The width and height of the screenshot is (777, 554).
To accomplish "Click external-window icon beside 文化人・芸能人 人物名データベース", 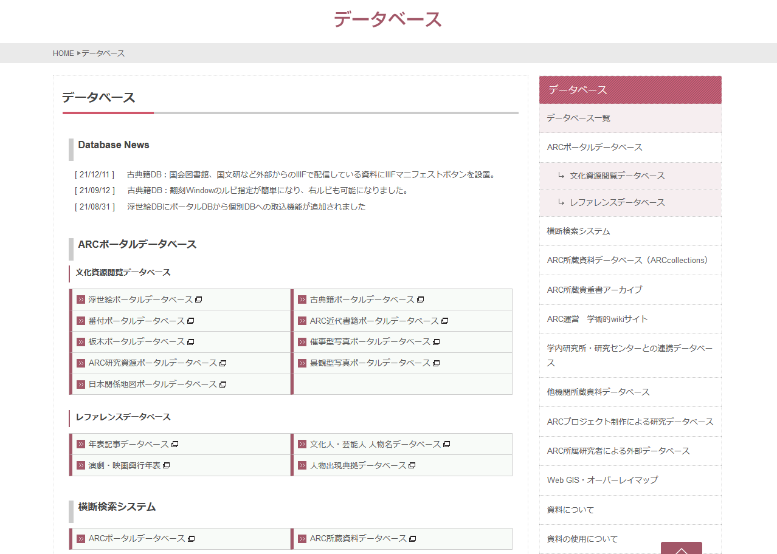I will point(447,444).
